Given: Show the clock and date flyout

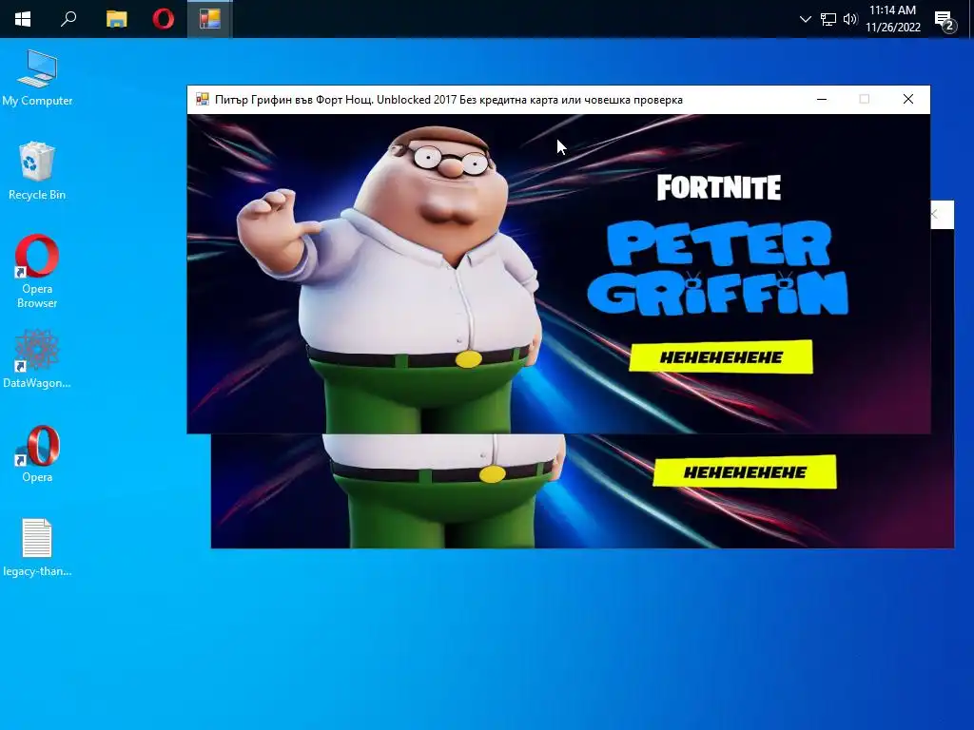Looking at the screenshot, I should [x=892, y=19].
